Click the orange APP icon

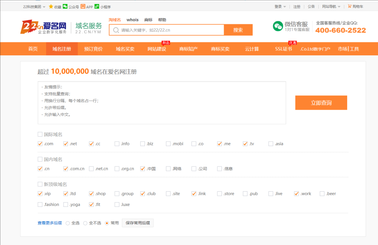coord(83,7)
